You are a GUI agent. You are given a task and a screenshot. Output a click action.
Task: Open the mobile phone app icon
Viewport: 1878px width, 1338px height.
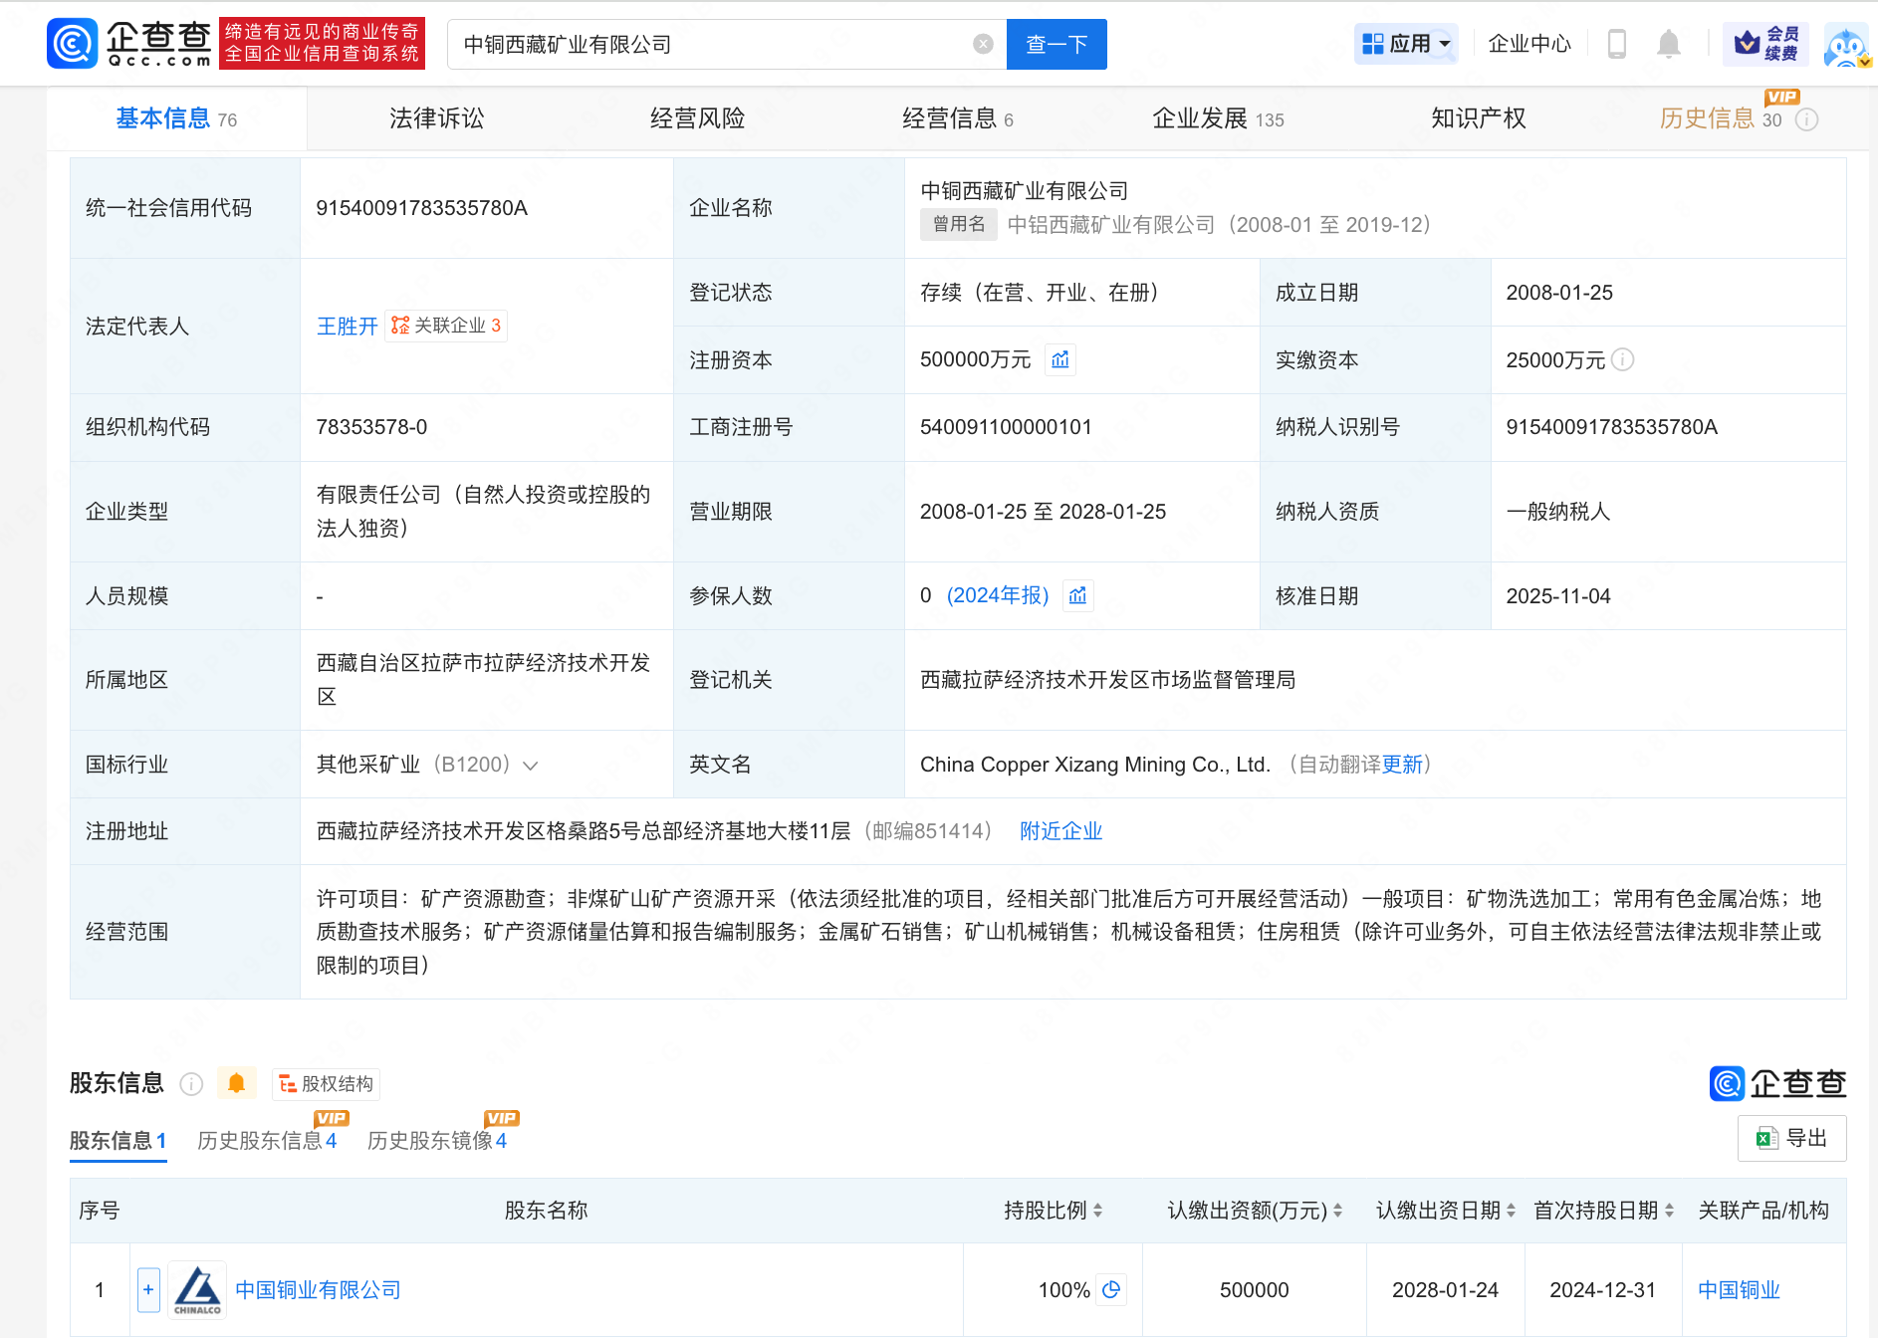tap(1617, 44)
